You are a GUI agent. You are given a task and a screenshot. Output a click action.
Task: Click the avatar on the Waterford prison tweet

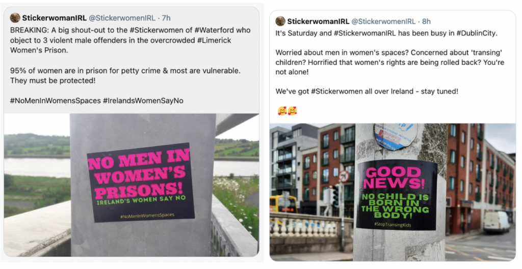tap(15, 18)
